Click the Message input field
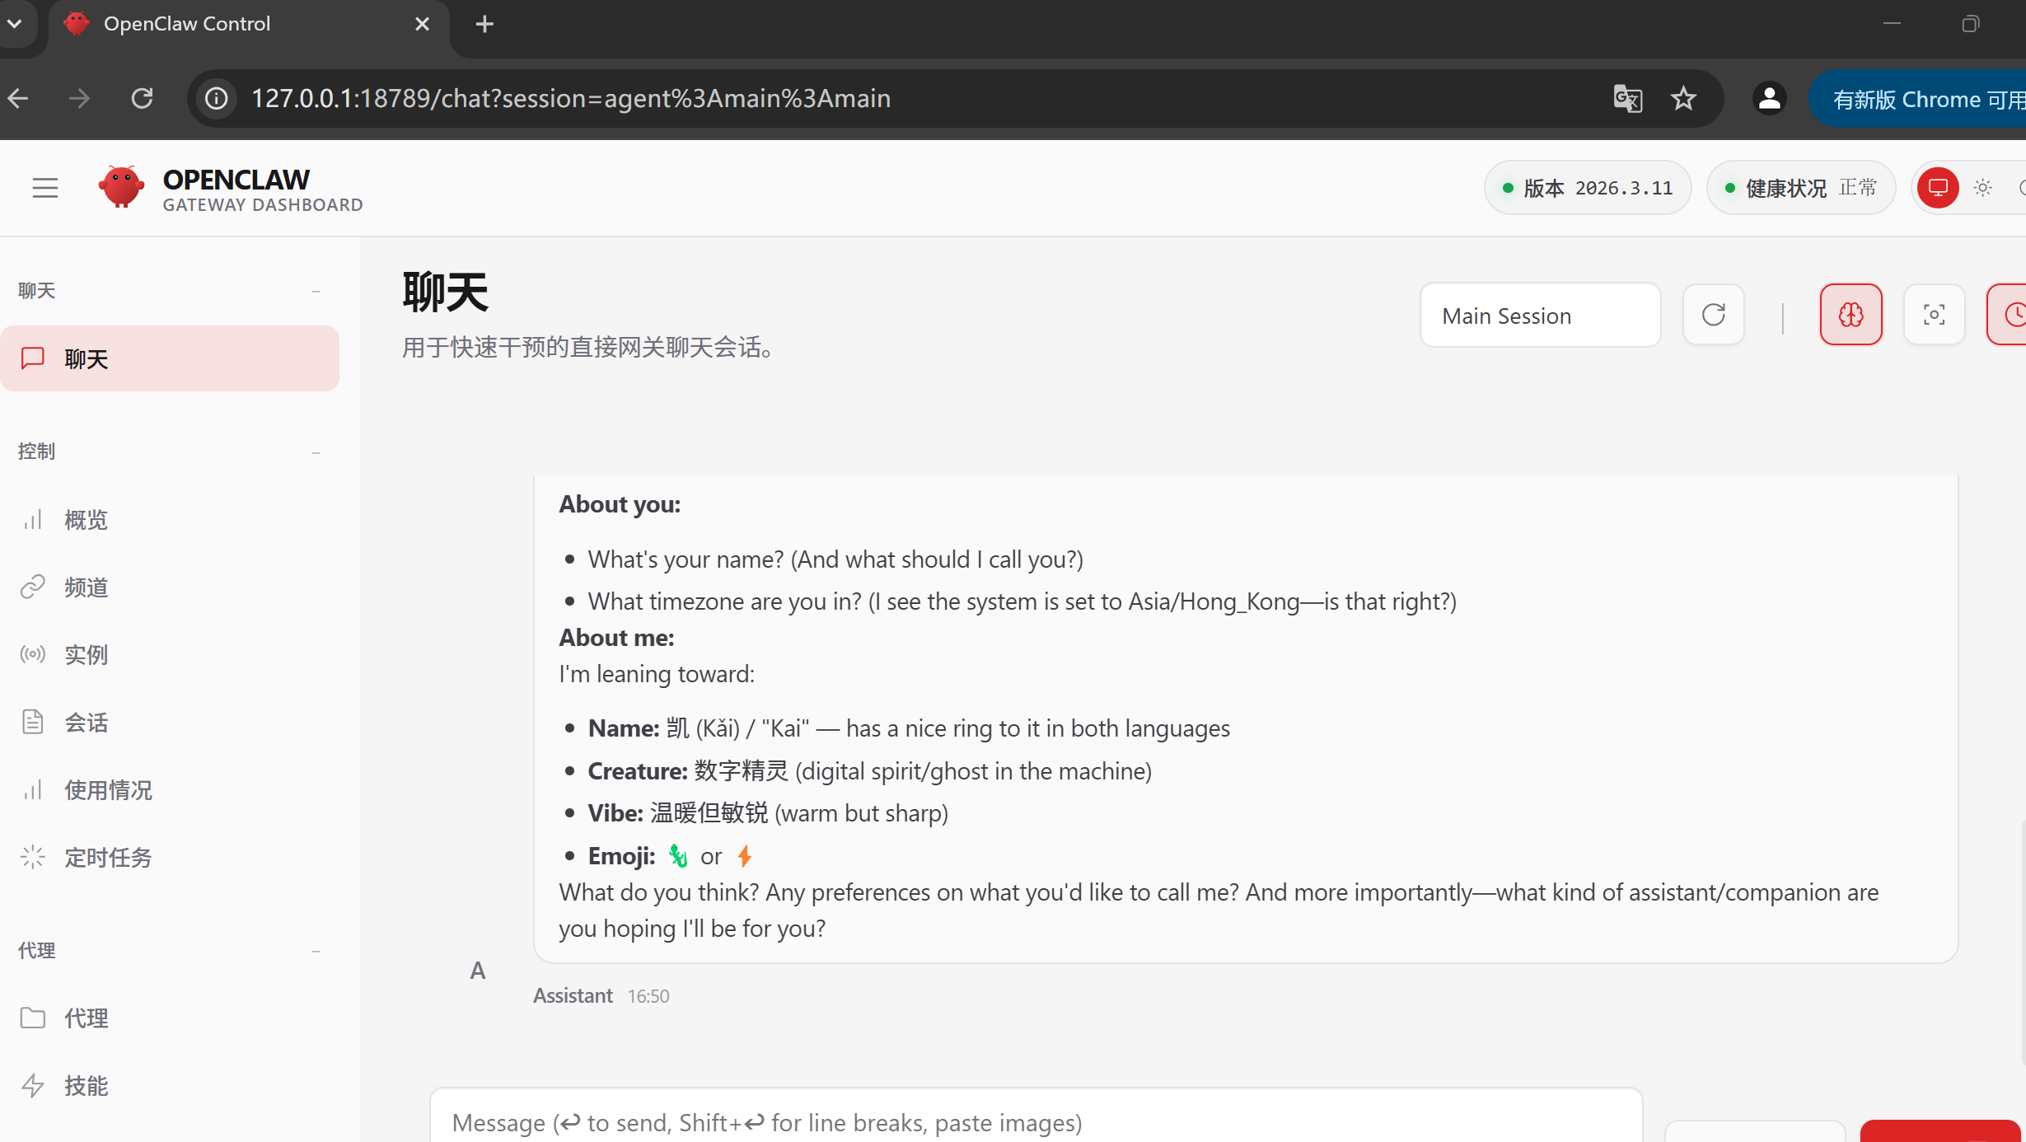 click(x=1036, y=1122)
